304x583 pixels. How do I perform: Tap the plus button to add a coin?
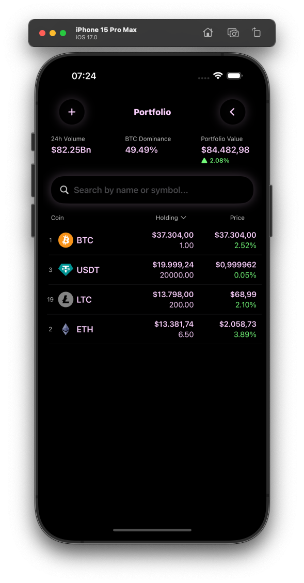72,112
